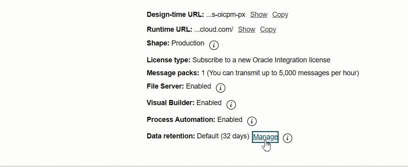Select the truncated '...s-oicpm-px' URL text

click(226, 15)
